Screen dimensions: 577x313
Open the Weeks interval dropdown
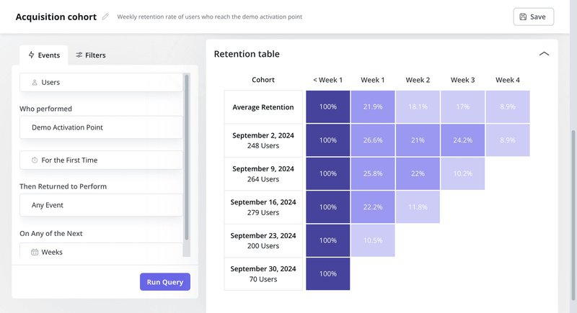click(101, 252)
